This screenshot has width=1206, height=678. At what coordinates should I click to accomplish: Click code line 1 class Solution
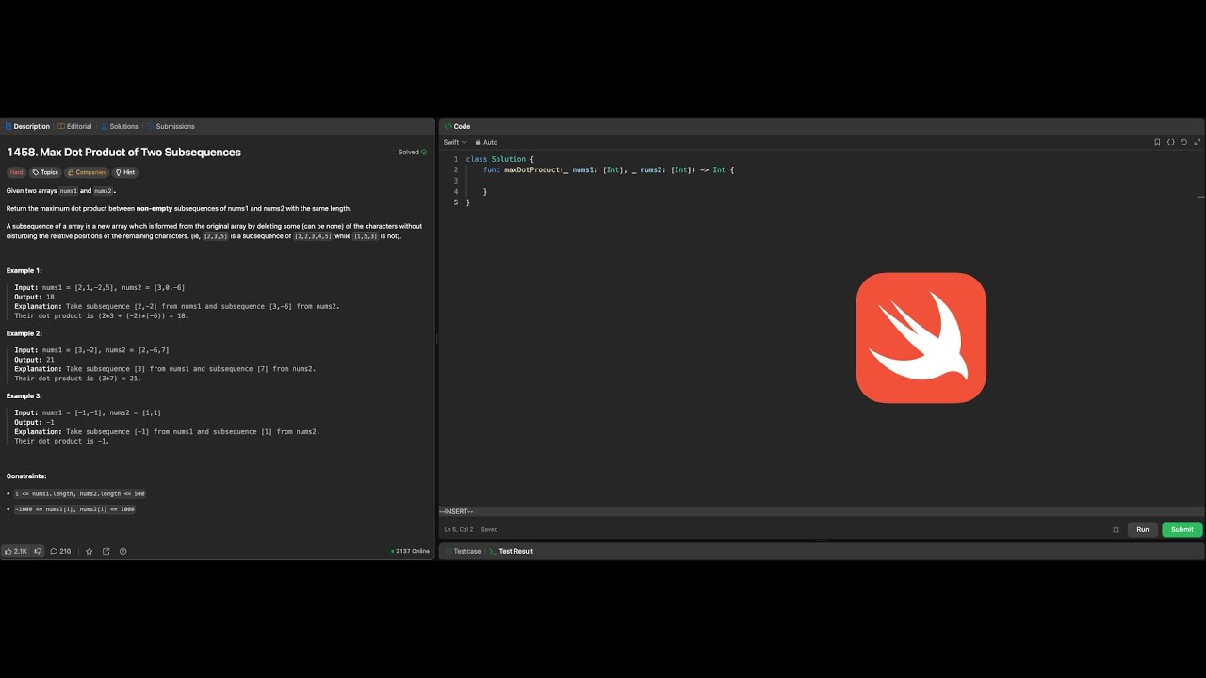click(x=499, y=159)
